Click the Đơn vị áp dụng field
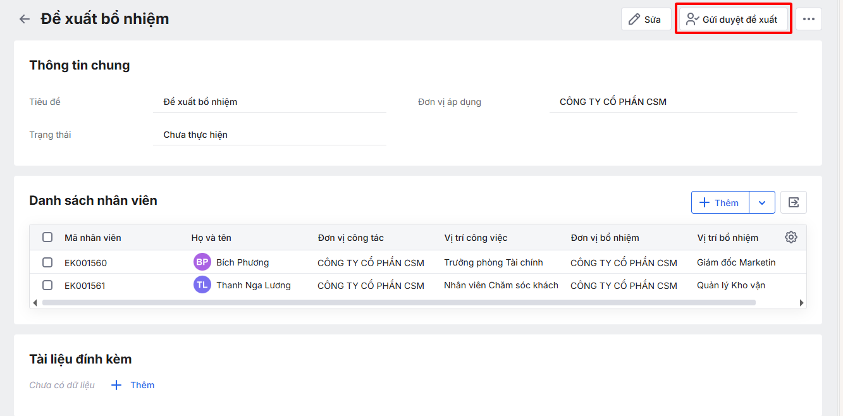The width and height of the screenshot is (843, 416). click(672, 102)
